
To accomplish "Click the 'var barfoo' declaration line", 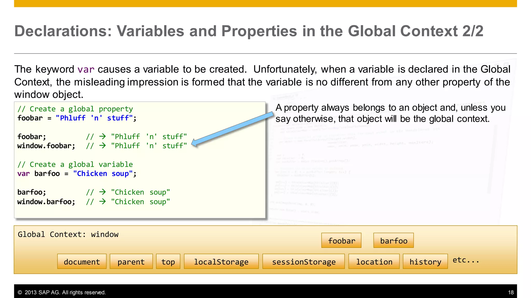I will 77,174.
